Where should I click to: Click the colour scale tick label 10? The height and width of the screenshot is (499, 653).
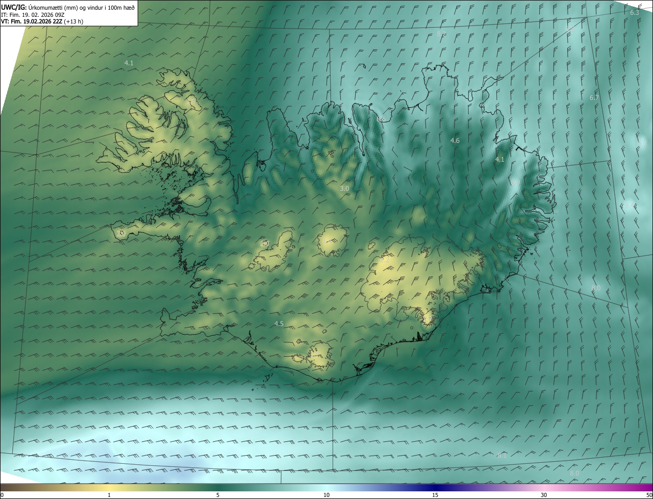pos(326,495)
